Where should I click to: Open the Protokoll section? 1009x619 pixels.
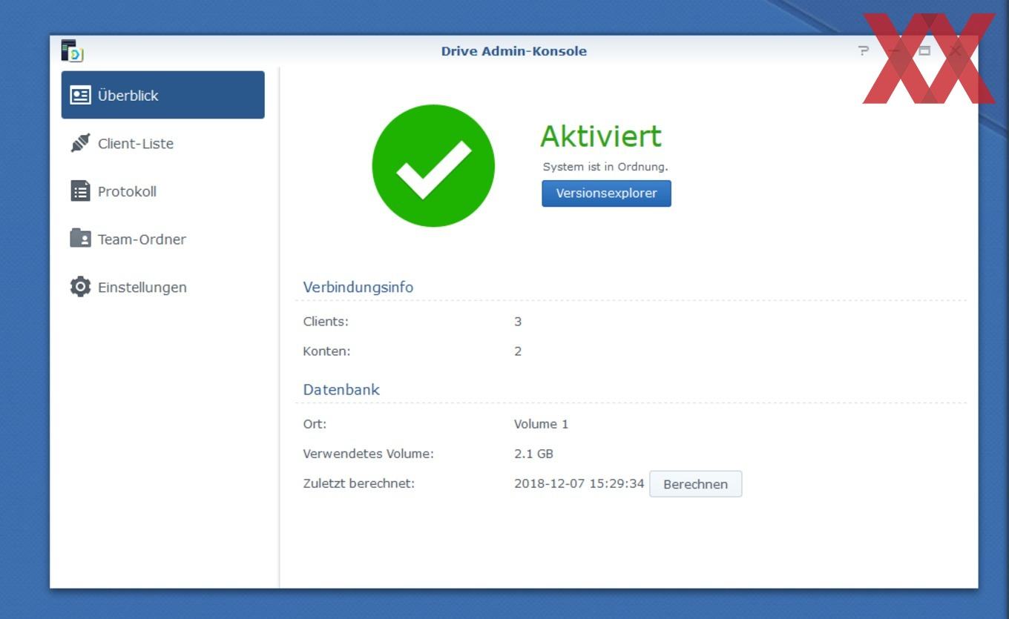162,191
